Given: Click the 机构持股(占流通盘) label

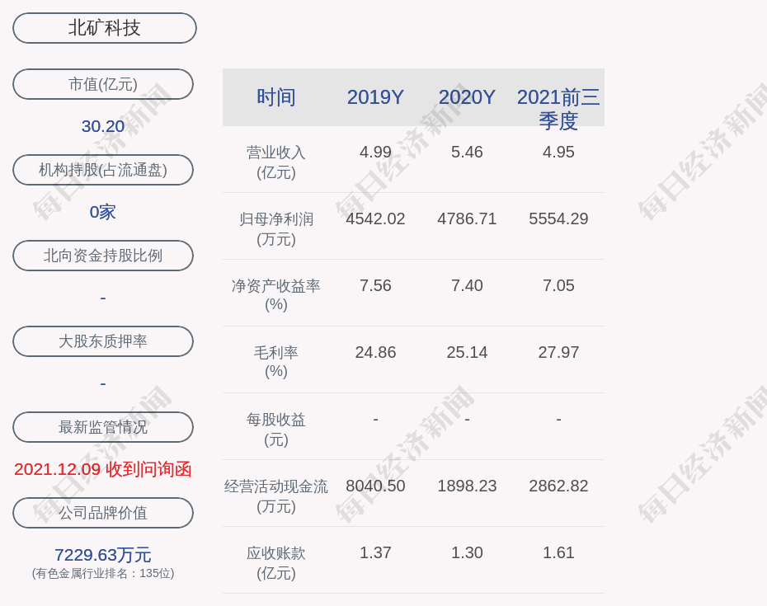Looking at the screenshot, I should click(x=103, y=170).
